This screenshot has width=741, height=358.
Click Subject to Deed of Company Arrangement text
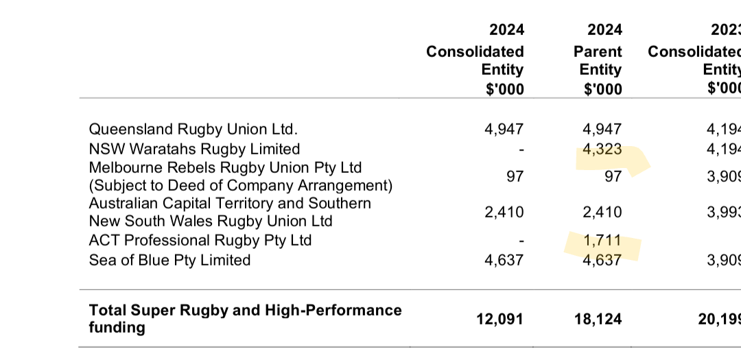(x=241, y=186)
